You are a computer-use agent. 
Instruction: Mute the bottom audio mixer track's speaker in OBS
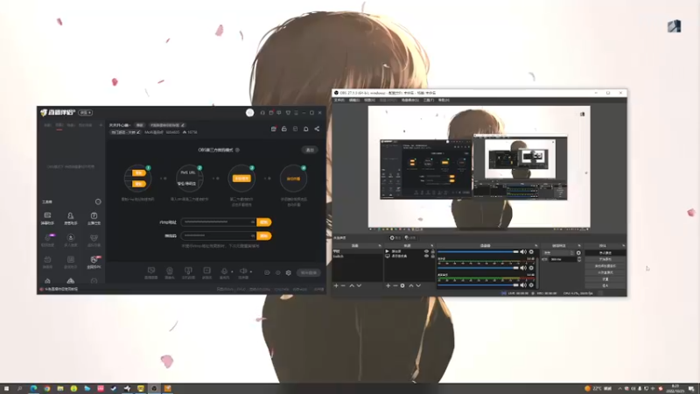523,285
